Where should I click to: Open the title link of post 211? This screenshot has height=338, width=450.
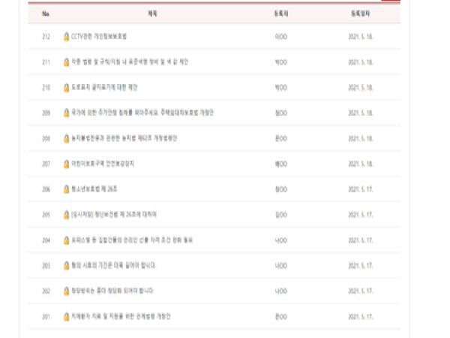pos(130,62)
